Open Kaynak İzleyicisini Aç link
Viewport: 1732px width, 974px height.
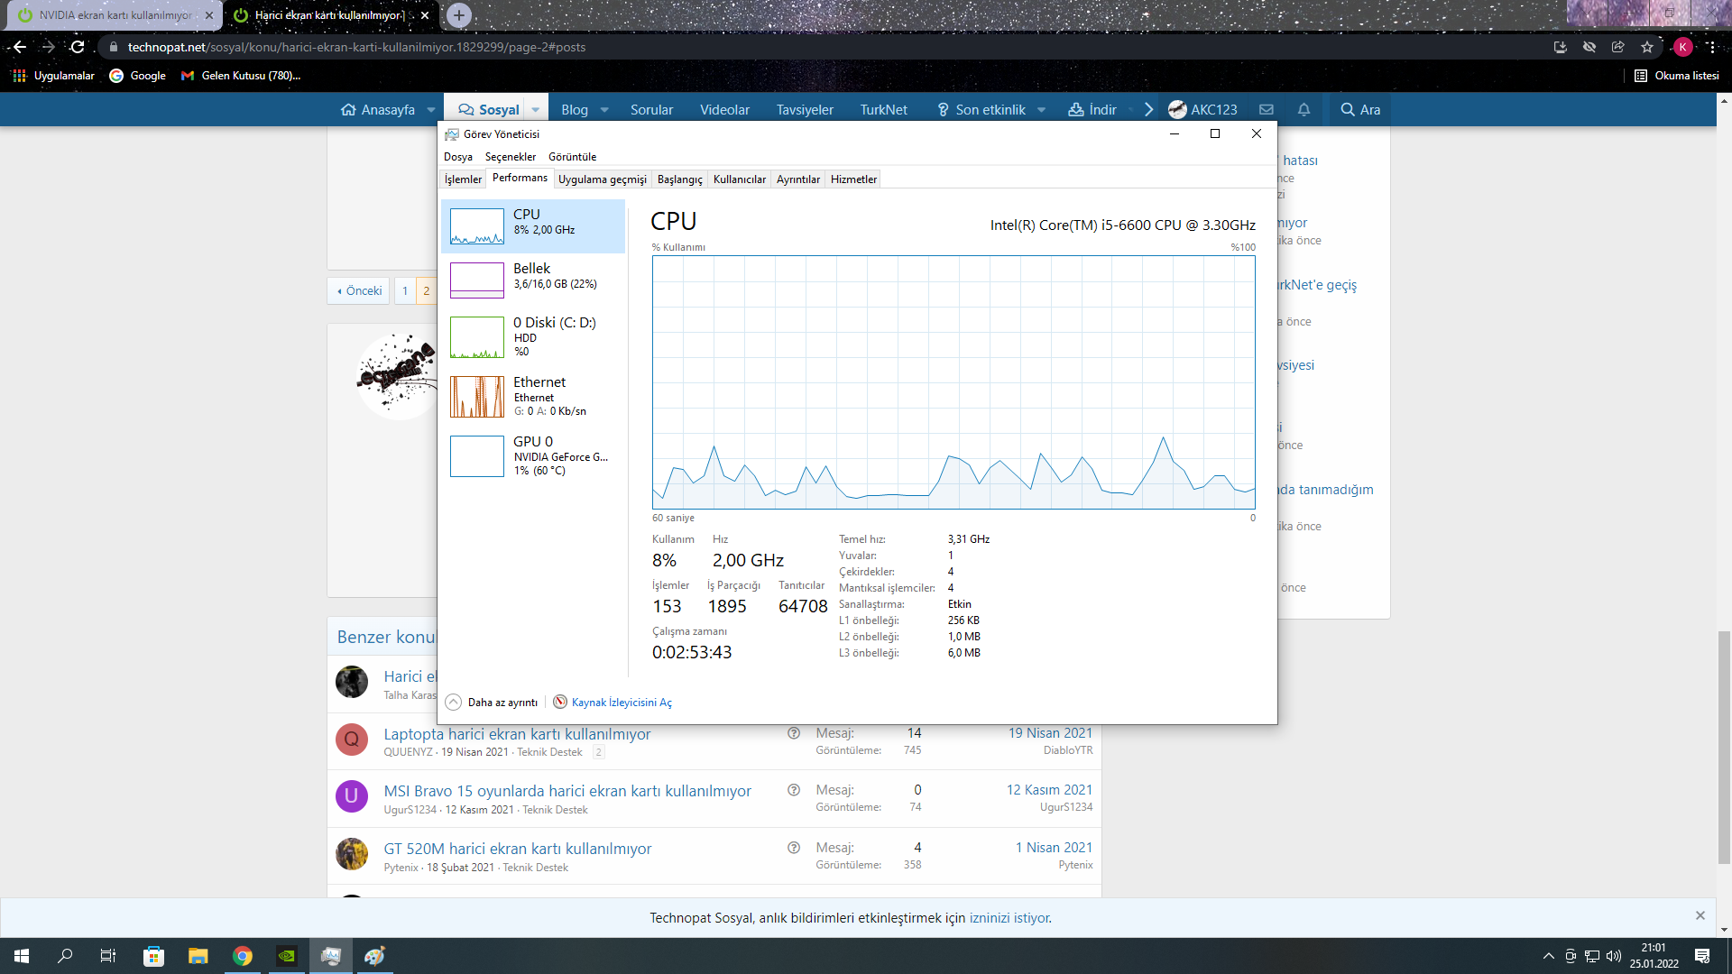tap(621, 703)
